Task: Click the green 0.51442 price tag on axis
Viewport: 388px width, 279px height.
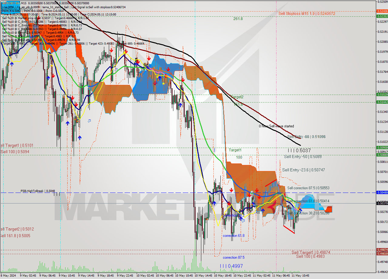Action: [x=382, y=102]
